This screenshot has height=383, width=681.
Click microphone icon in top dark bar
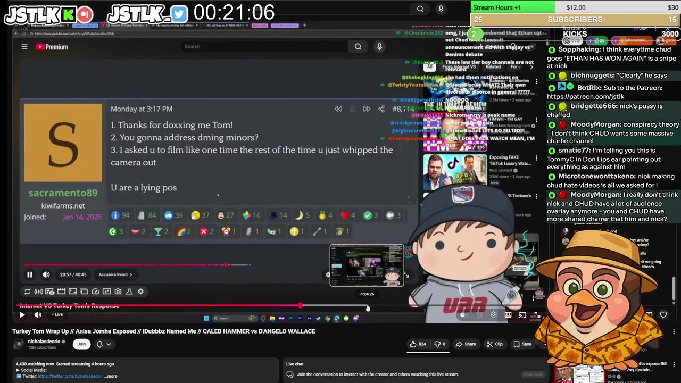441,9
